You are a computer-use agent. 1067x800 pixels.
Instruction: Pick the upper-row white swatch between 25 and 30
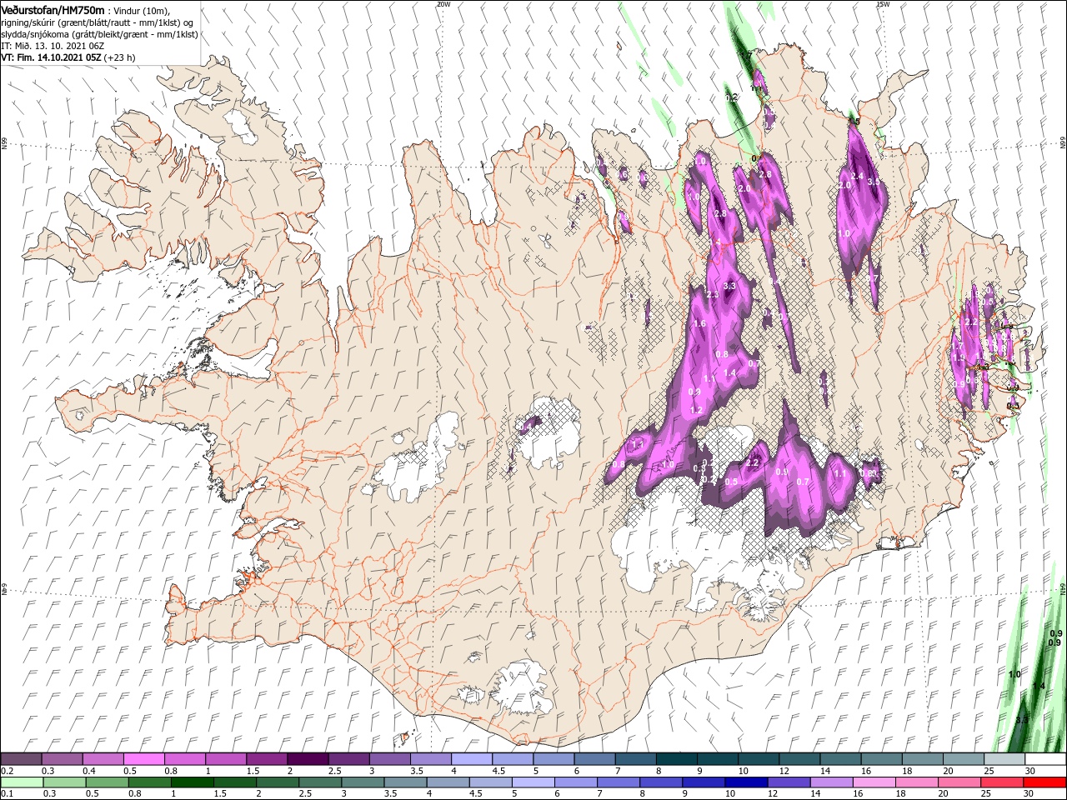(1004, 759)
